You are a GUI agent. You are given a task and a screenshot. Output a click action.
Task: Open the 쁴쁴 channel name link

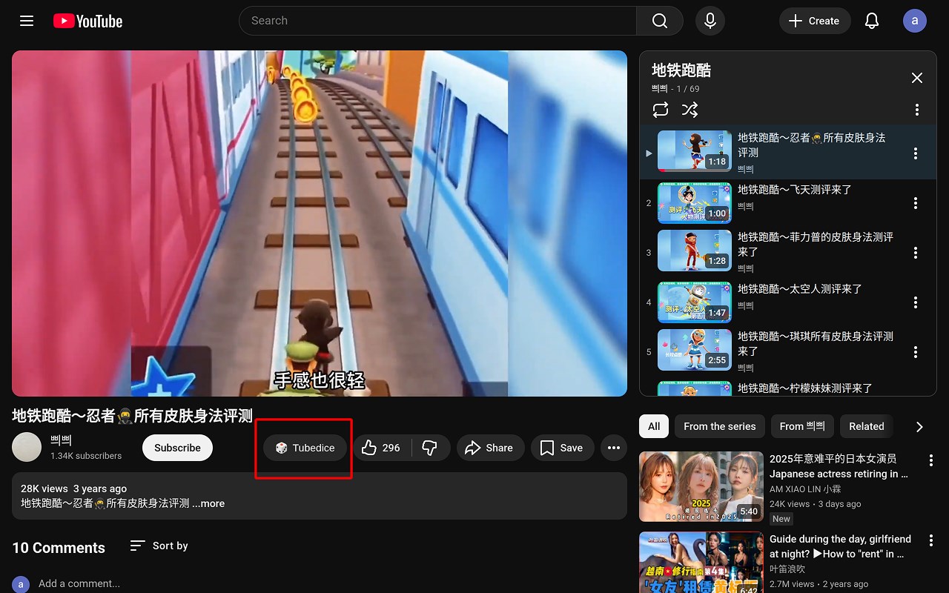point(61,440)
